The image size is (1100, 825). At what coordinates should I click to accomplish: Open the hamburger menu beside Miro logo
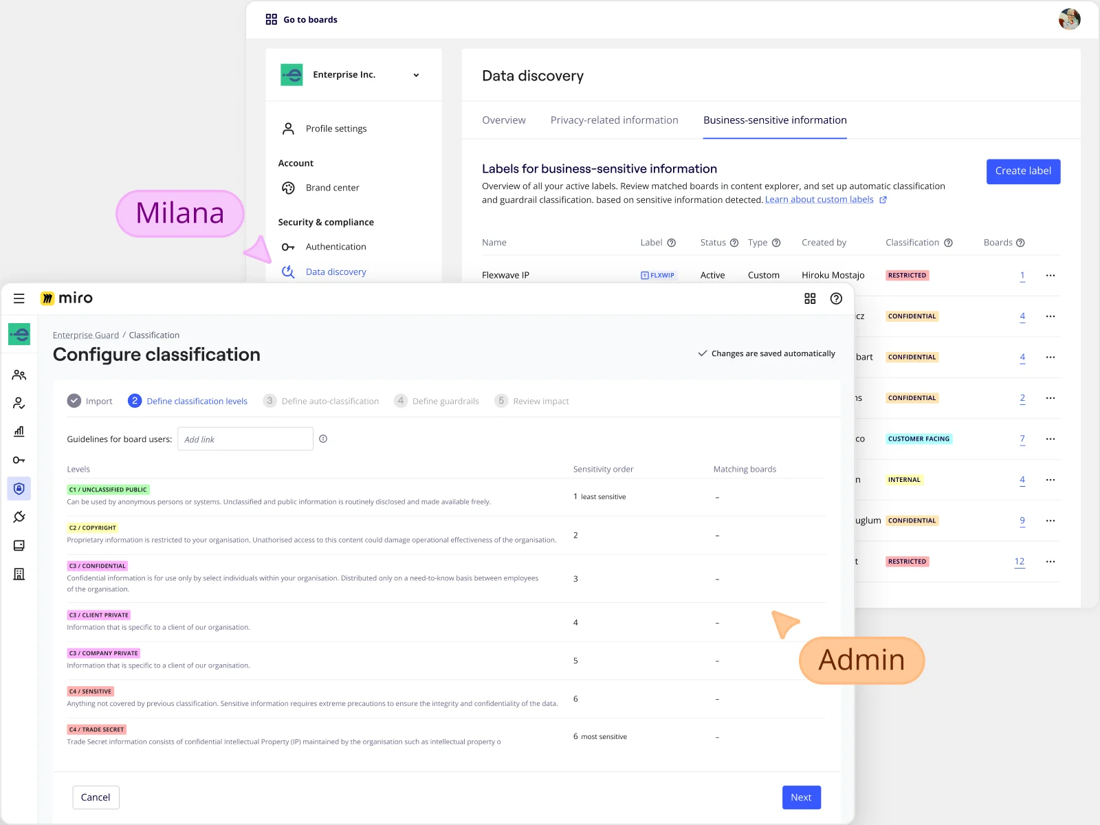pyautogui.click(x=19, y=298)
